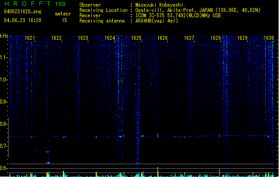Click the 0.9 kHz axis label
The image size is (279, 177).
click(3, 102)
